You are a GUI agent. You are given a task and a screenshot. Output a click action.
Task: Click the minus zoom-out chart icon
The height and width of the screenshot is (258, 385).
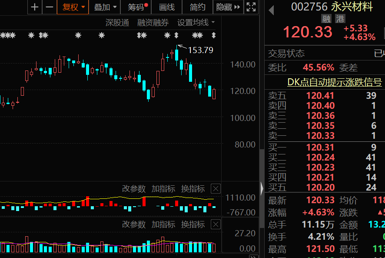pos(50,7)
